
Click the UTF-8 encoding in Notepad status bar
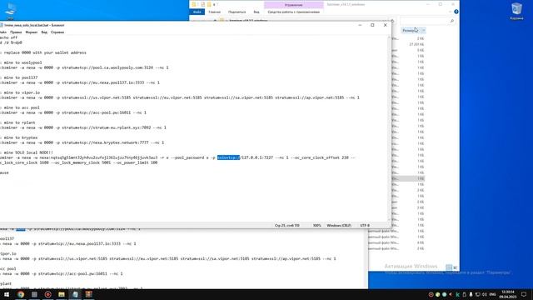[365, 226]
